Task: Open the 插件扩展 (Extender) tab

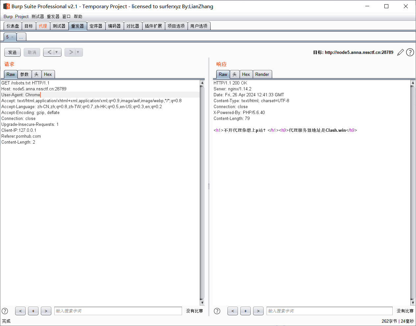Action: (153, 26)
